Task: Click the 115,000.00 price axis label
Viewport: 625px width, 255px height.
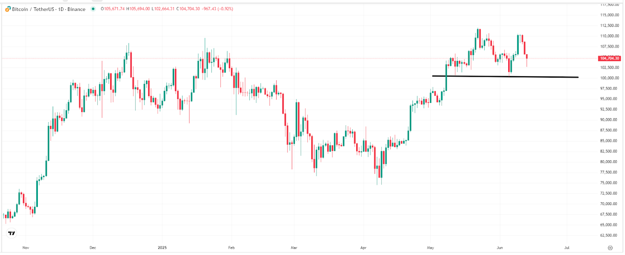Action: point(609,15)
